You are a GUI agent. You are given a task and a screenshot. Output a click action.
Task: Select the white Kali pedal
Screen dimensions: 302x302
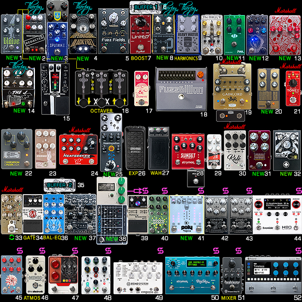[x=235, y=150]
